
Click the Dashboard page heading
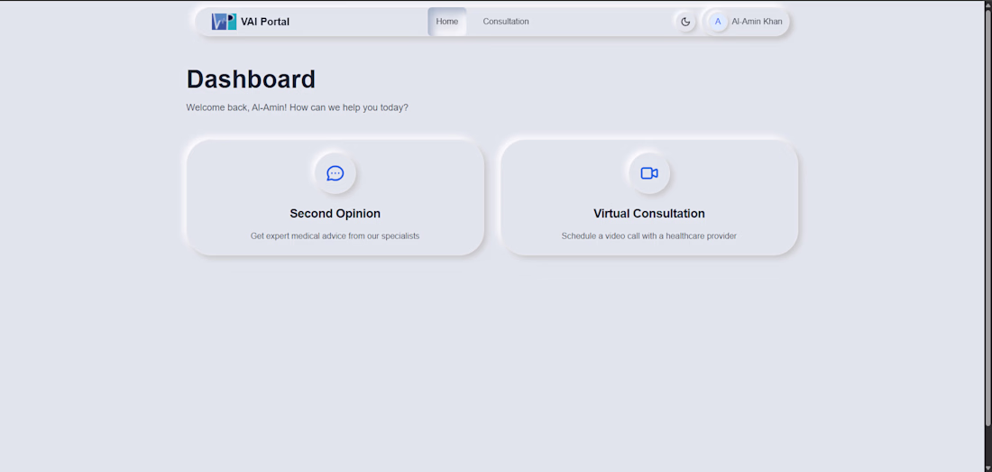[x=251, y=79]
